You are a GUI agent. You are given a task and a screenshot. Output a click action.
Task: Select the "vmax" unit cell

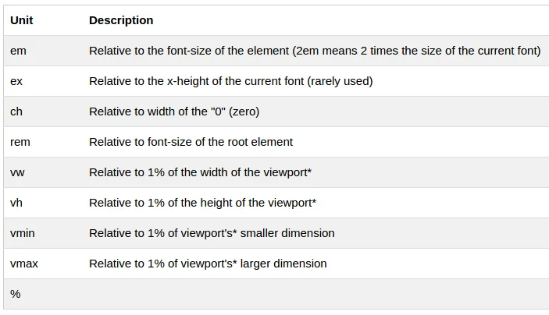[24, 264]
